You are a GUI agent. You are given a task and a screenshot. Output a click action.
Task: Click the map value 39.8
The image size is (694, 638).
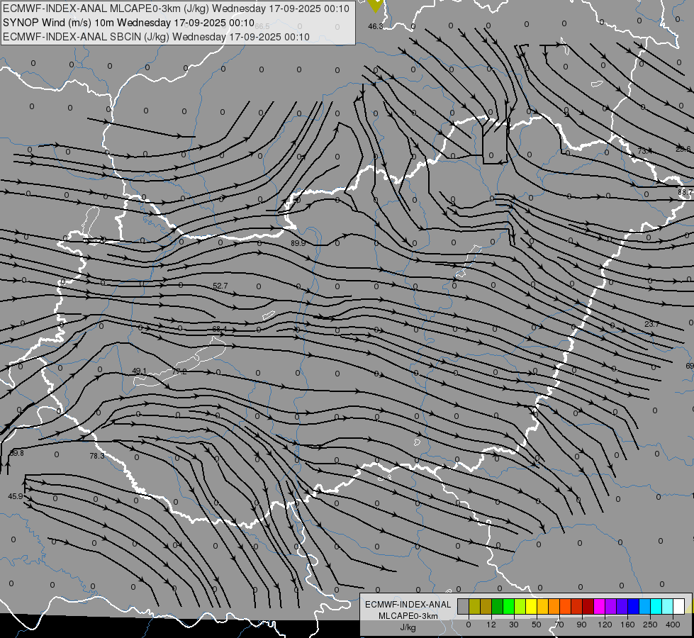(x=17, y=453)
